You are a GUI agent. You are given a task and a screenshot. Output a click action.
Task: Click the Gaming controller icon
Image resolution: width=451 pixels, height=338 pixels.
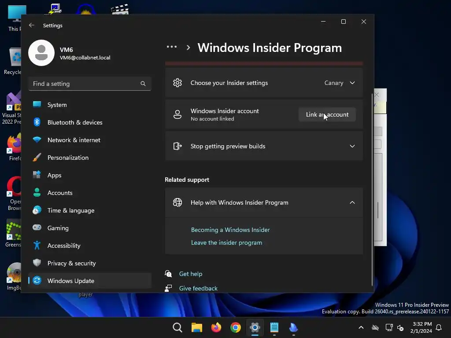coord(37,228)
